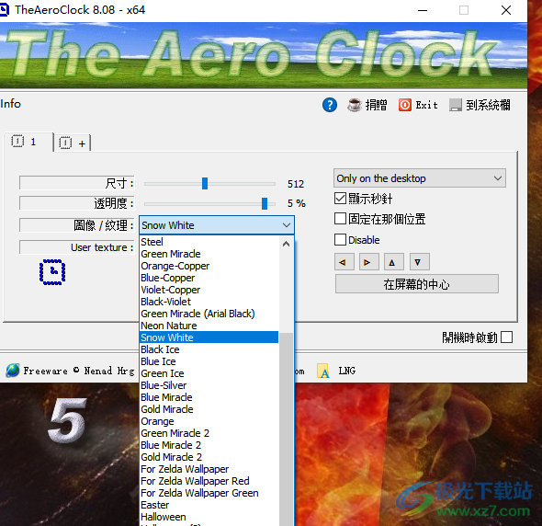Select Easter texture
542x526 pixels.
(x=209, y=505)
